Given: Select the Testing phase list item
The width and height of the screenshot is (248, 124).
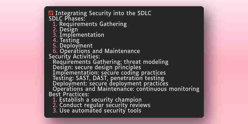Looking at the screenshot, I should coord(66,40).
